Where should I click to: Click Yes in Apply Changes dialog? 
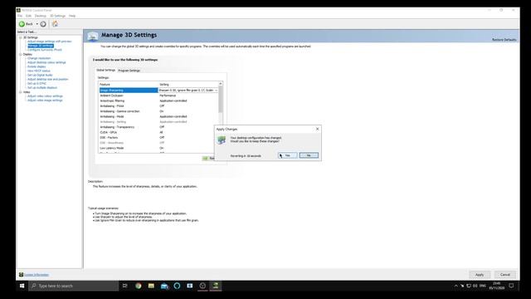[x=288, y=155]
